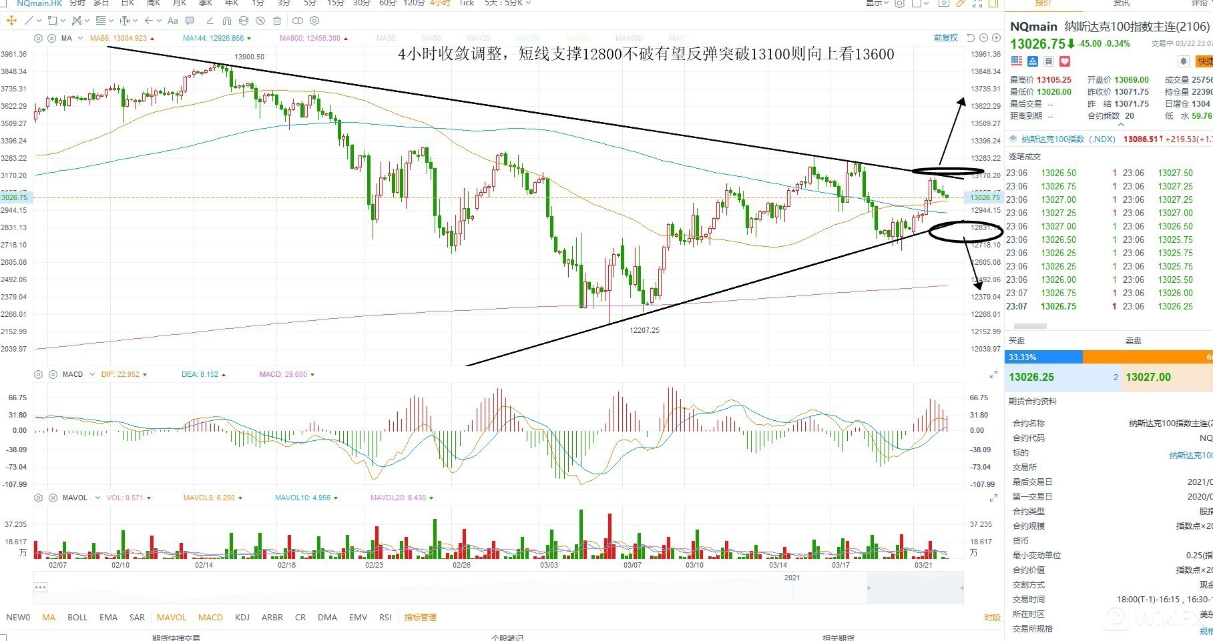Reset chart zoom with undo arrow
This screenshot has width=1213, height=641.
[x=971, y=38]
